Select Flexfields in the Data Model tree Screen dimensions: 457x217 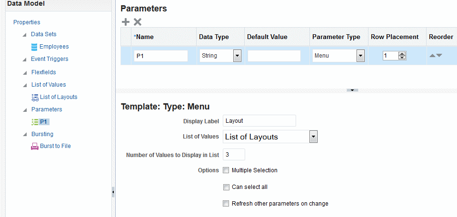pos(43,72)
